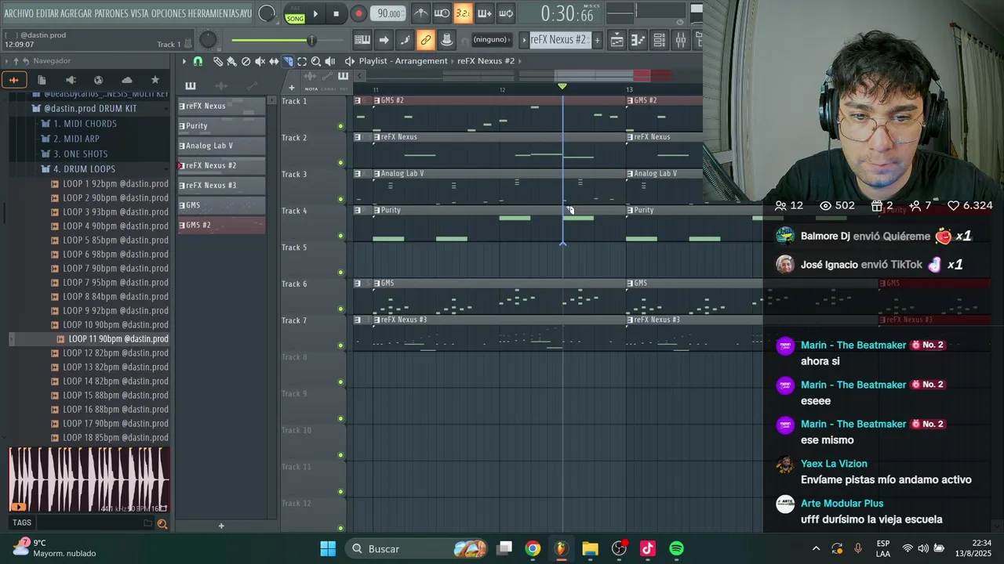Select the playback tool in playlist toolbar

point(330,61)
